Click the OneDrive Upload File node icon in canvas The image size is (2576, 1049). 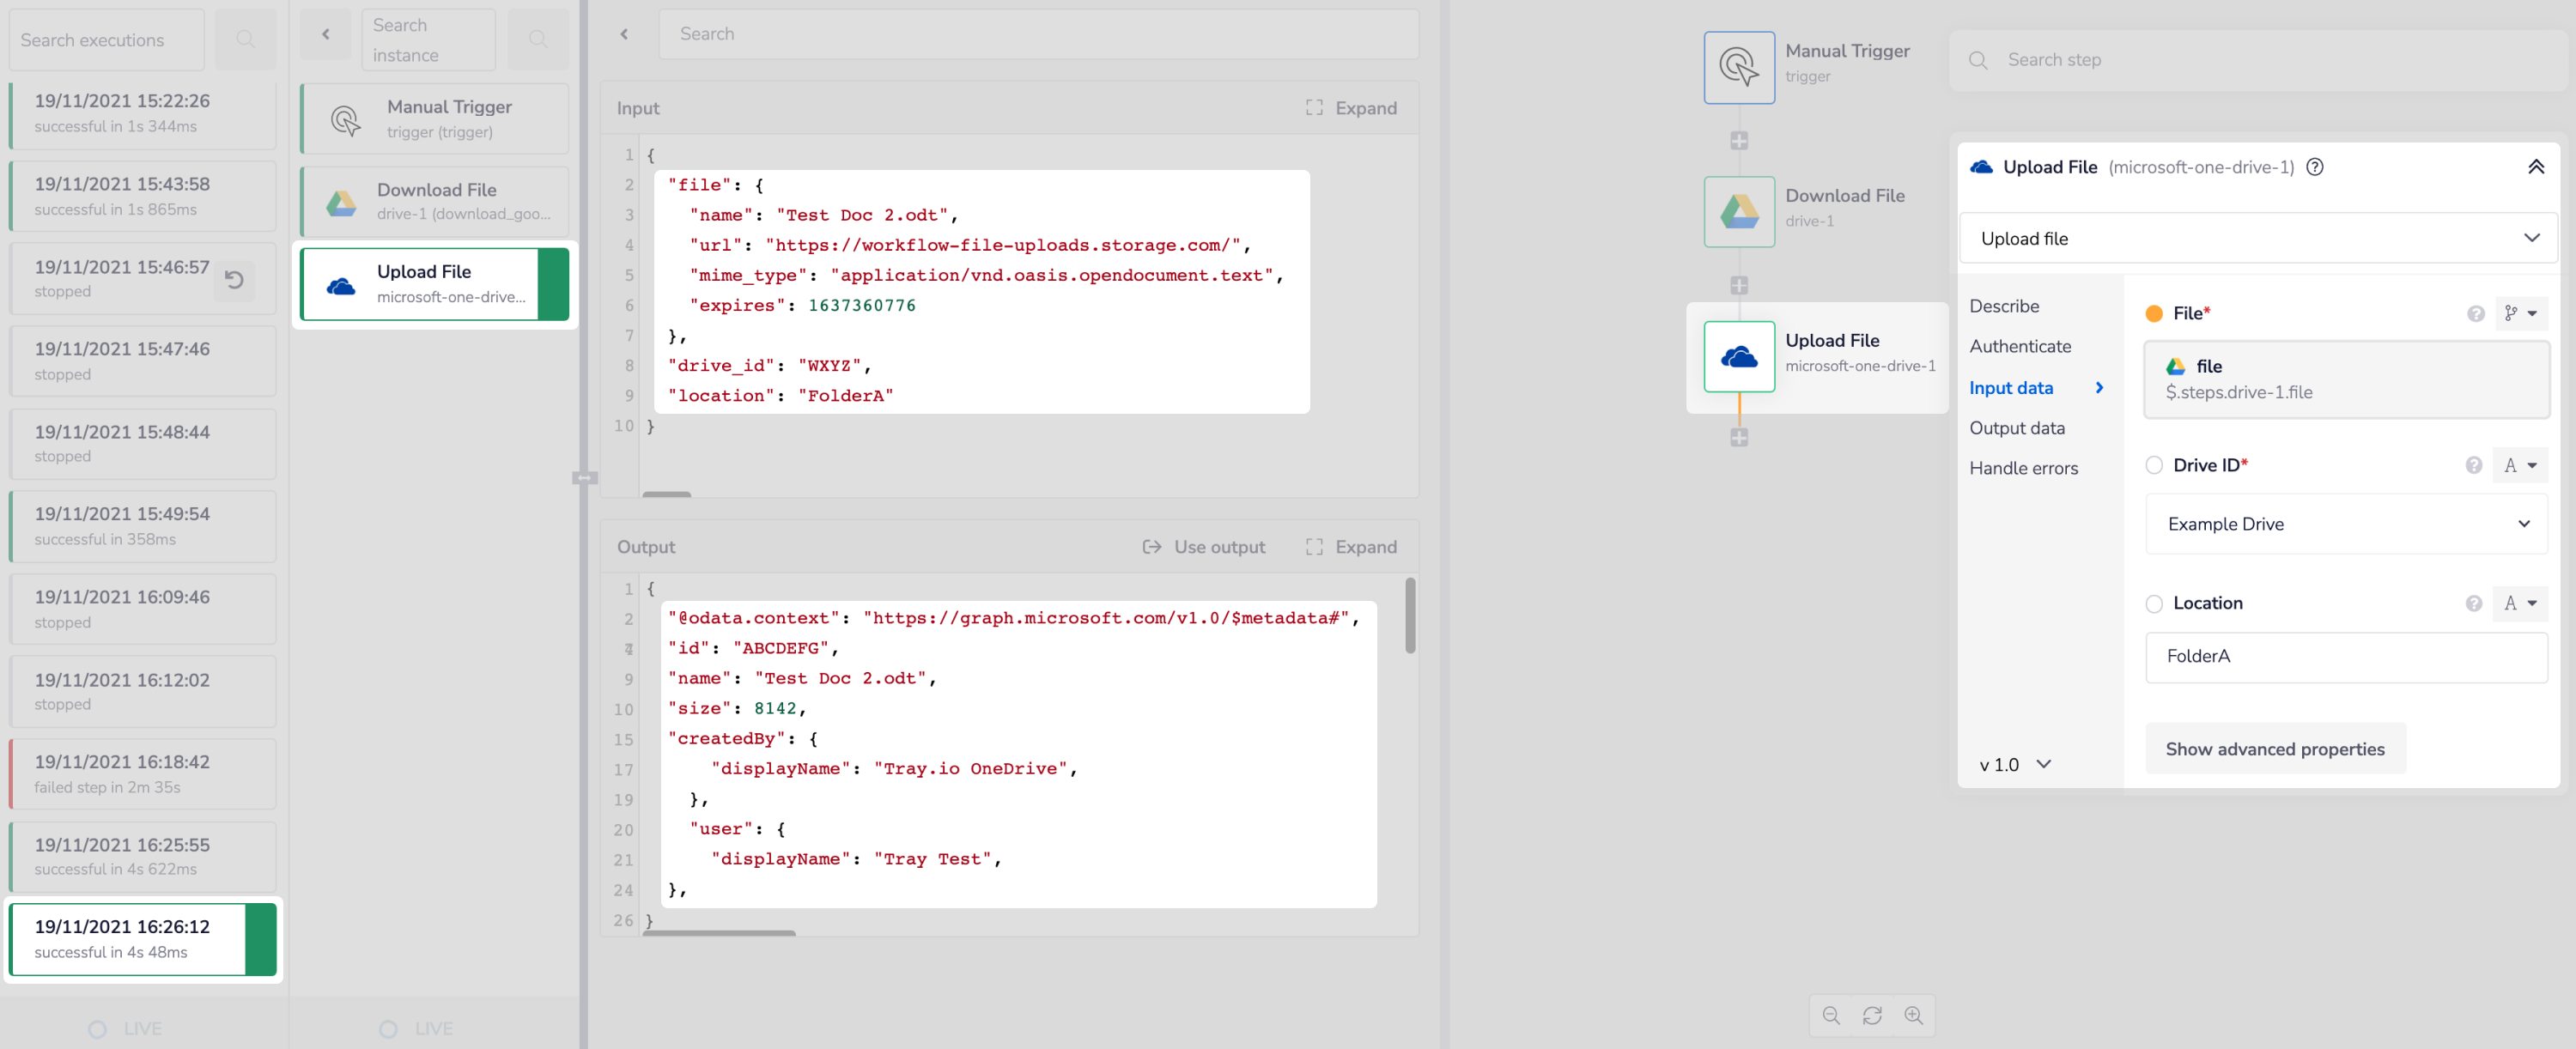point(1738,356)
